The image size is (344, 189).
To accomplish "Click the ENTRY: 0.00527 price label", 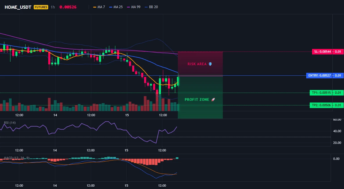I will tap(319, 75).
